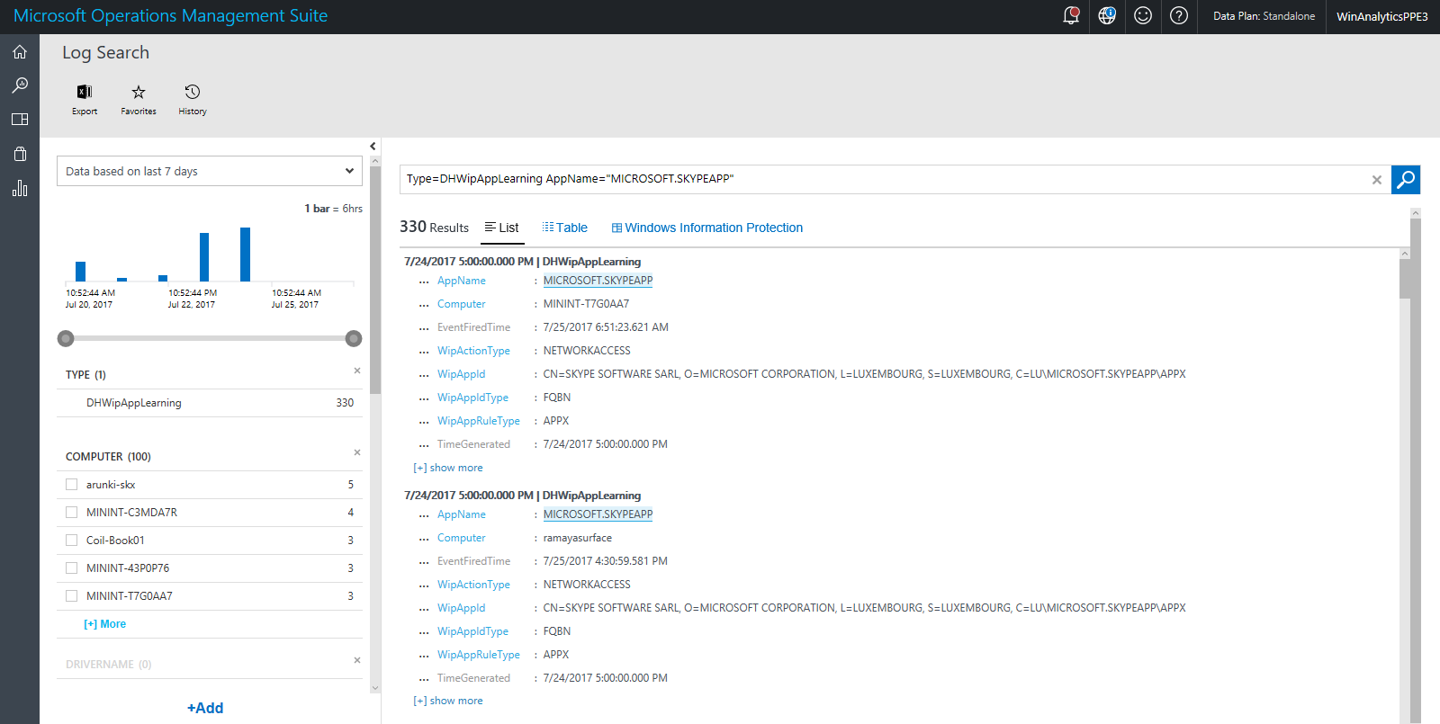Check the arunki-skx computer filter

(x=72, y=485)
